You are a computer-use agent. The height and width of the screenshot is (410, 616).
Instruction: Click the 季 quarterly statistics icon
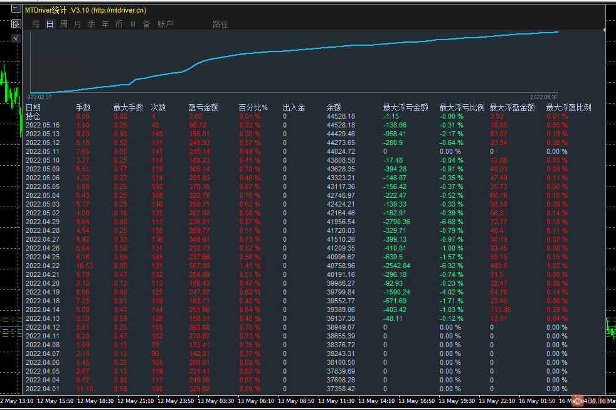[91, 24]
